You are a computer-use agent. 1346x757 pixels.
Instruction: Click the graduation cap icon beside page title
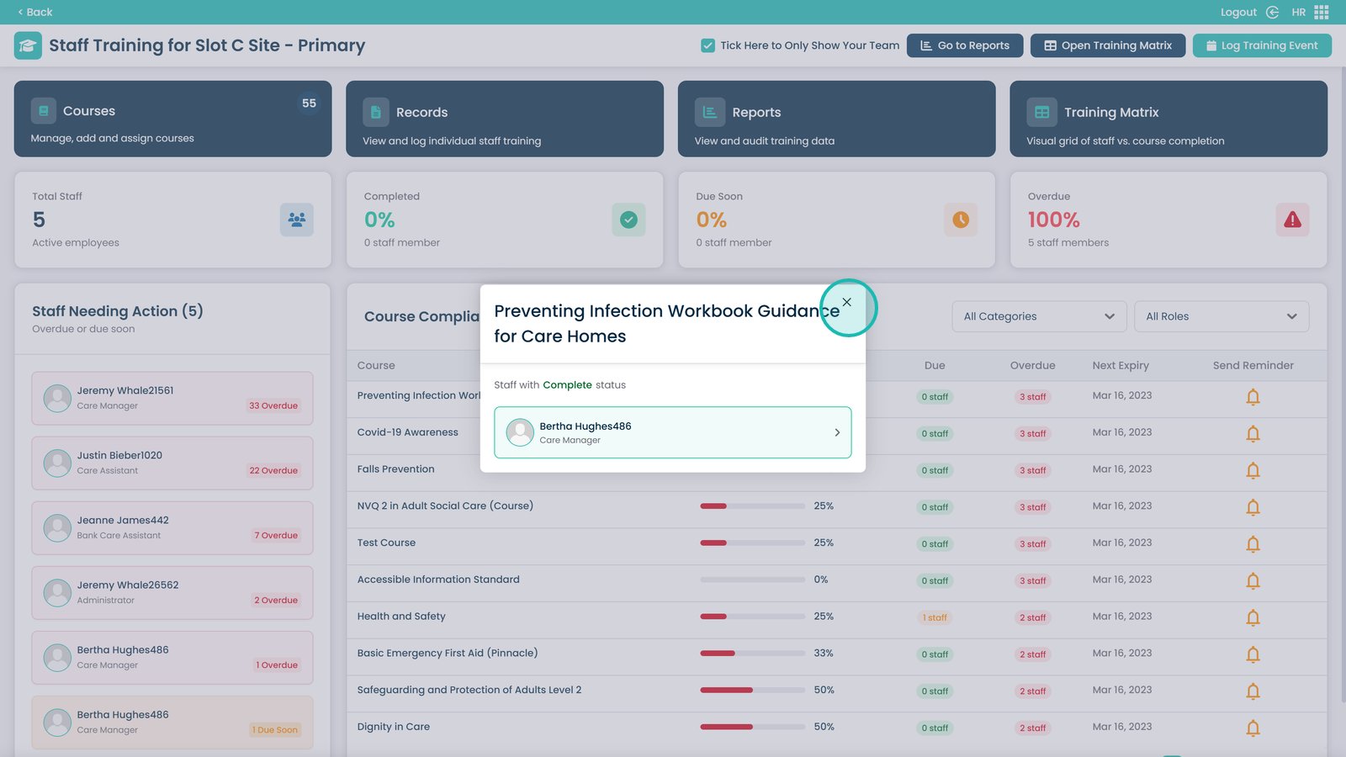(28, 45)
